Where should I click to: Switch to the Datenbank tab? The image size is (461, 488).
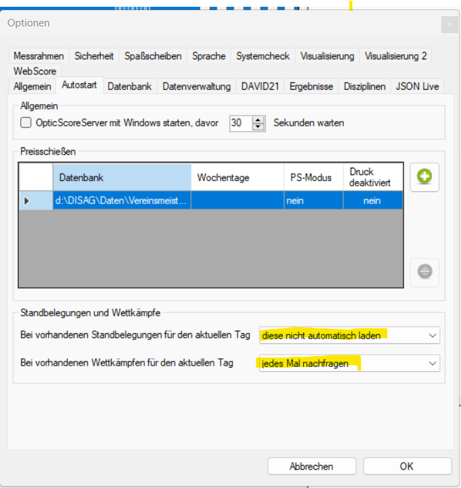pos(130,86)
